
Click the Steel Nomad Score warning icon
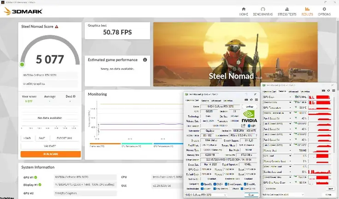coord(57,27)
